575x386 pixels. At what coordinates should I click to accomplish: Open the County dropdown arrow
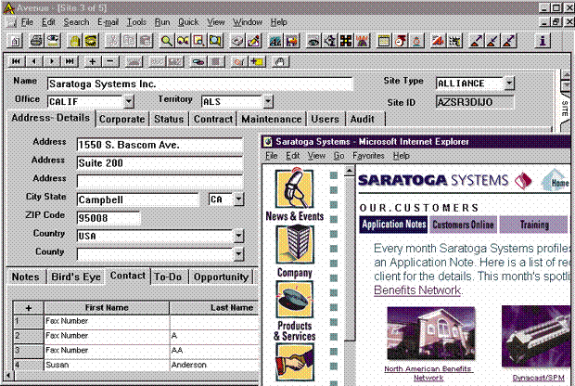tap(238, 254)
